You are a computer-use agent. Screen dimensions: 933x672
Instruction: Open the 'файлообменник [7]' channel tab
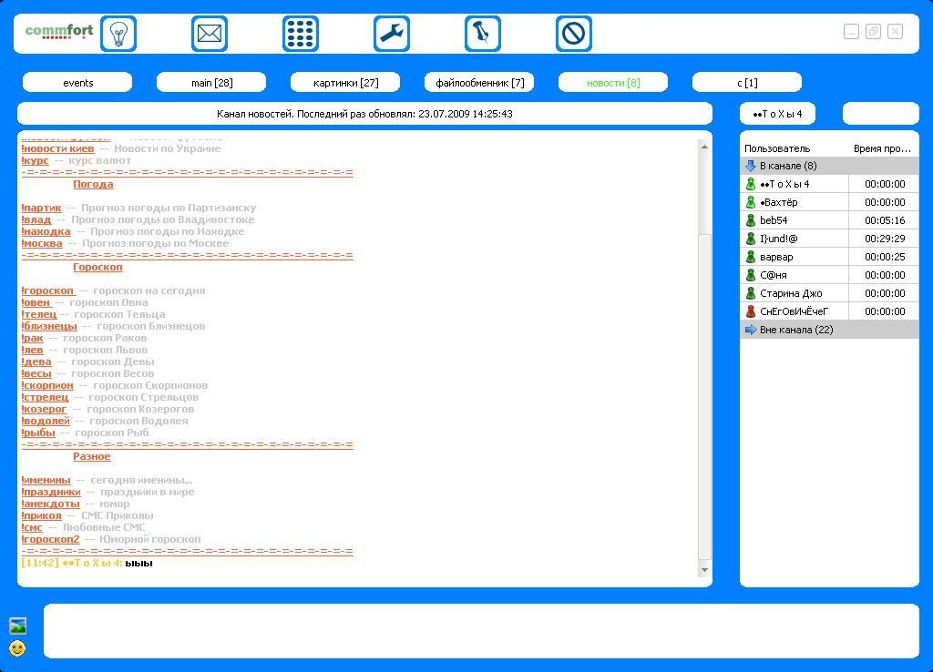click(479, 83)
